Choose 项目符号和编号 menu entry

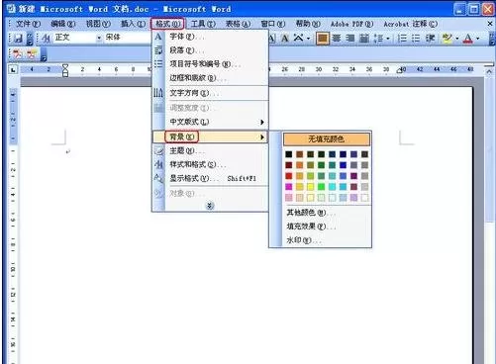[x=210, y=64]
